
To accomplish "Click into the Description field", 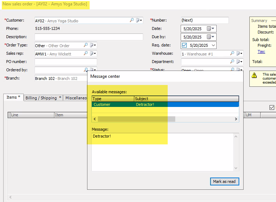I will click(89, 37).
